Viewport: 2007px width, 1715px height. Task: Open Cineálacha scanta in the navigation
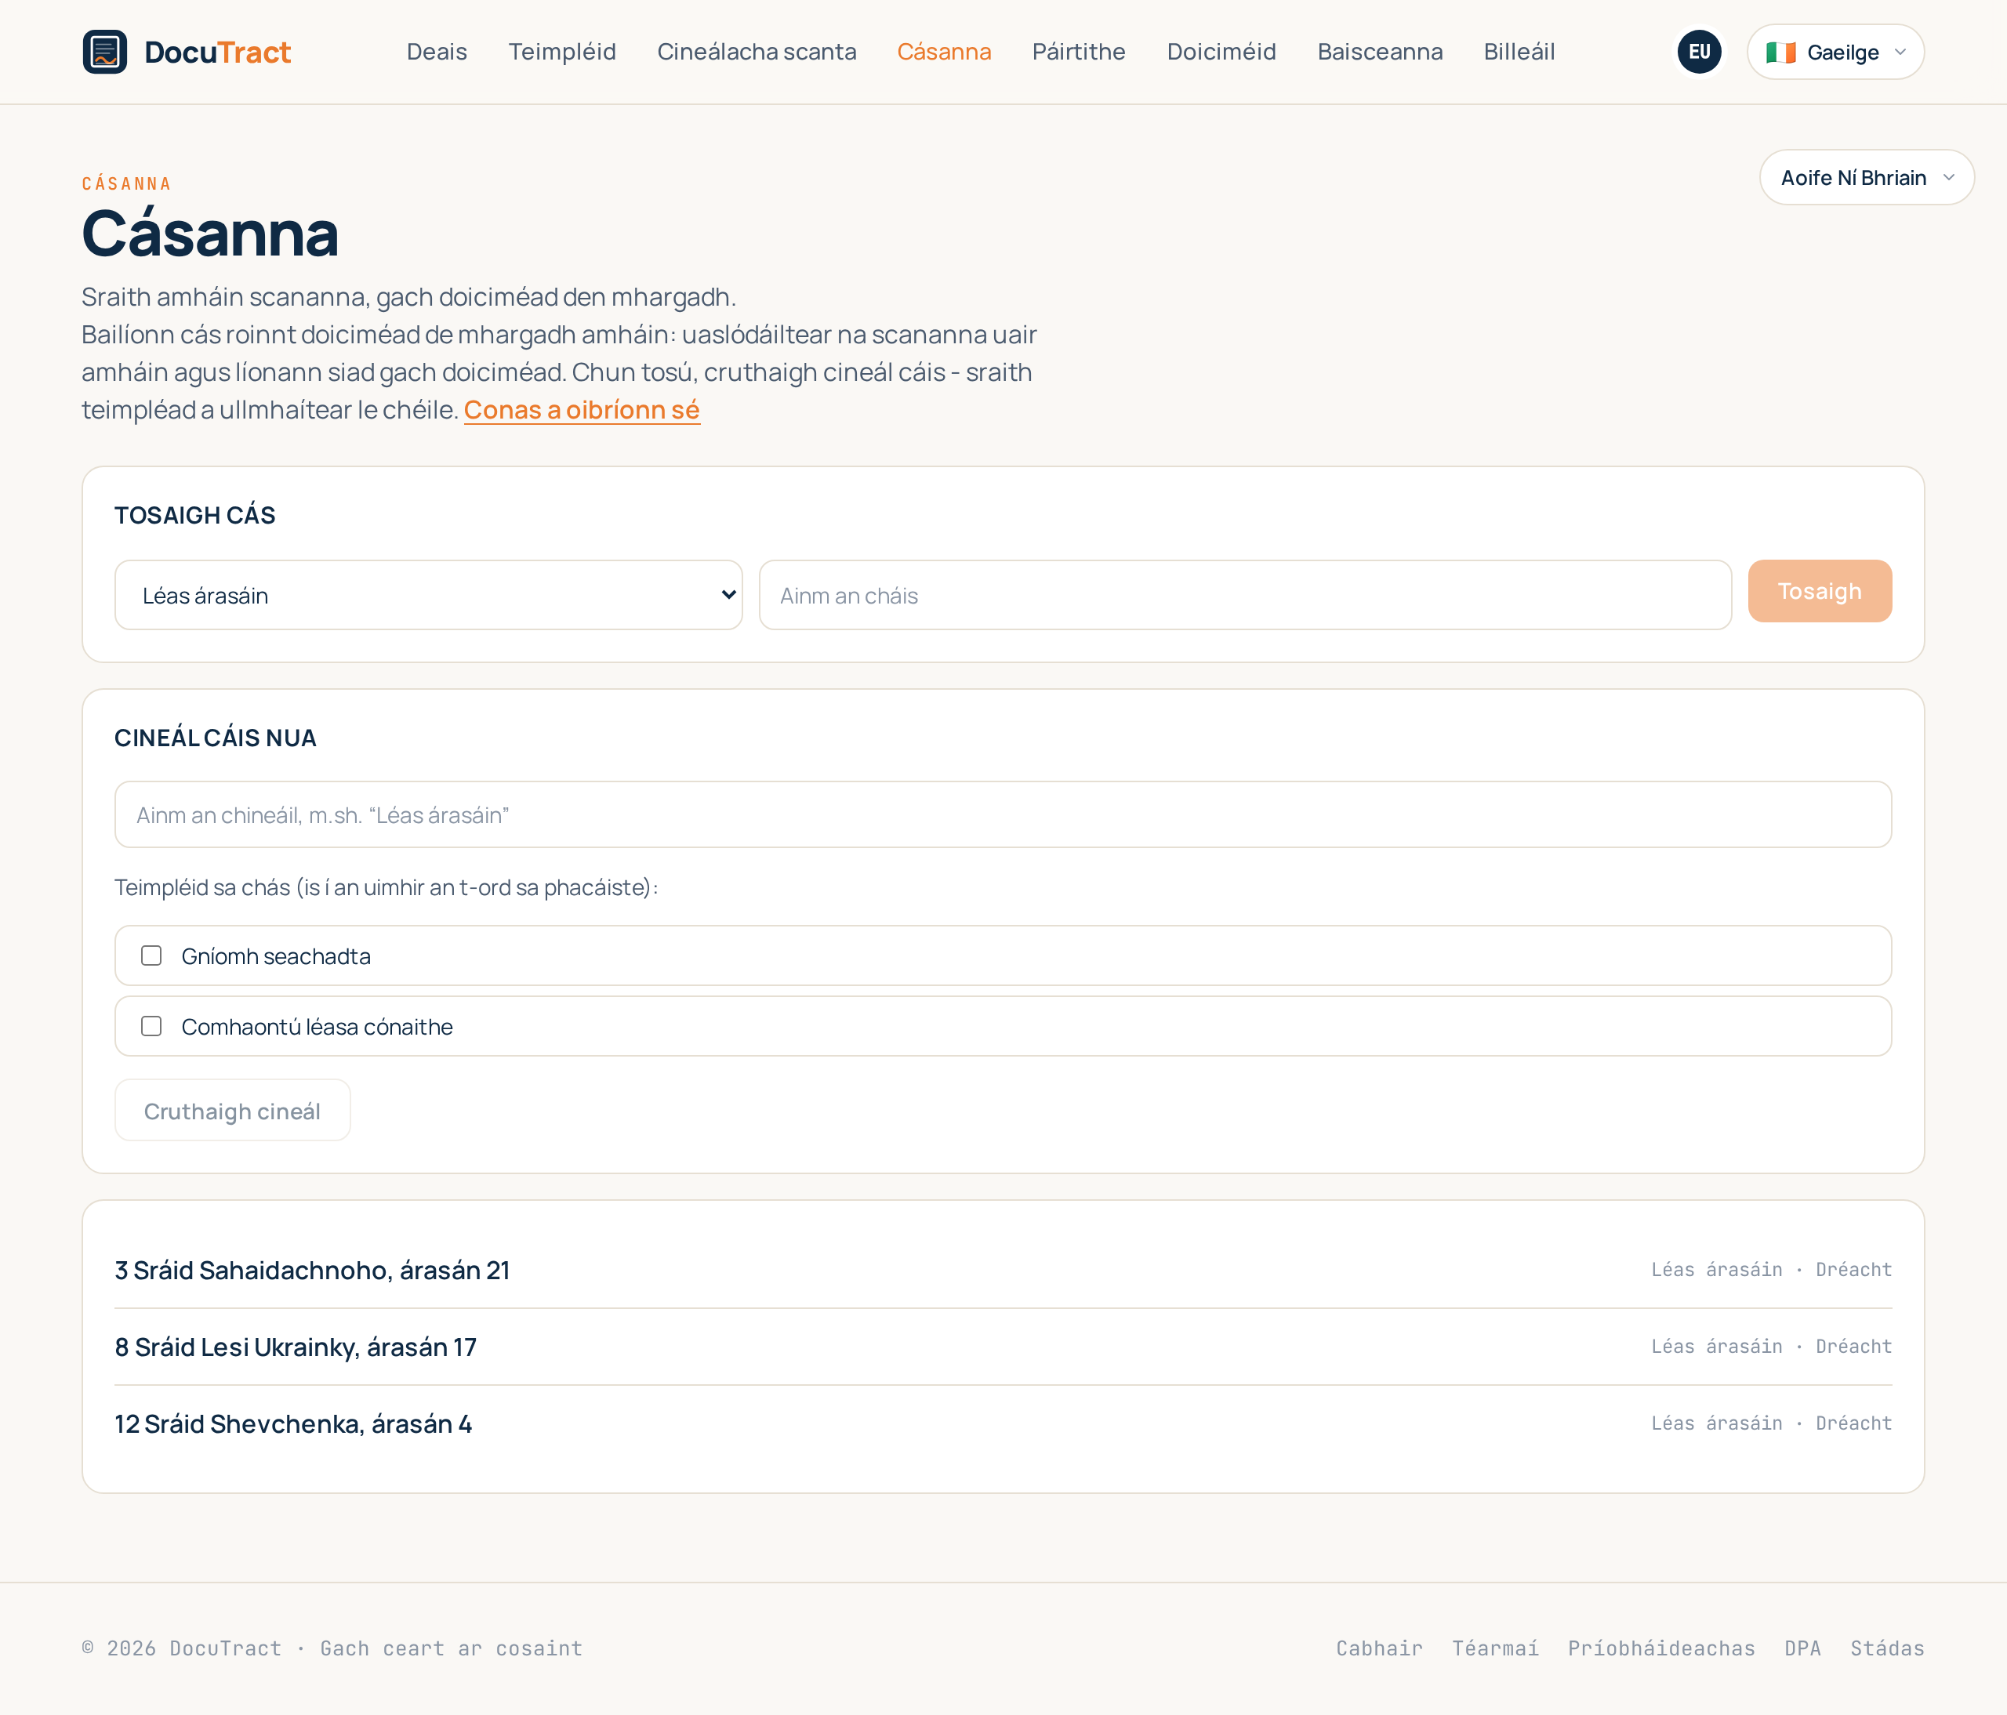[x=757, y=51]
